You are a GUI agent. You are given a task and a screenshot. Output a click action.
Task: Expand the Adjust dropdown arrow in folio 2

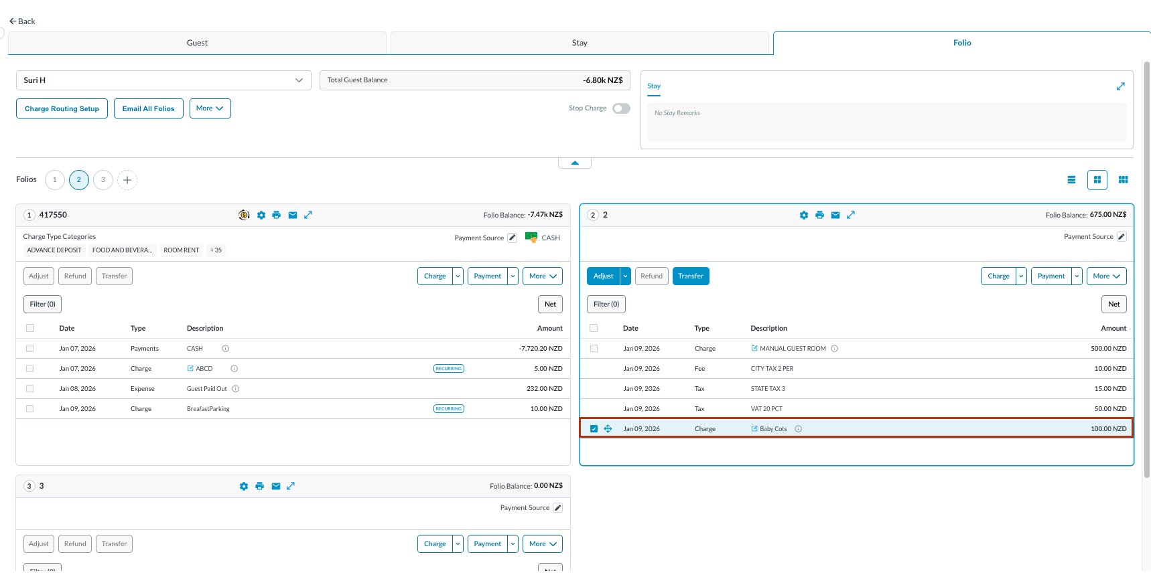pyautogui.click(x=626, y=276)
